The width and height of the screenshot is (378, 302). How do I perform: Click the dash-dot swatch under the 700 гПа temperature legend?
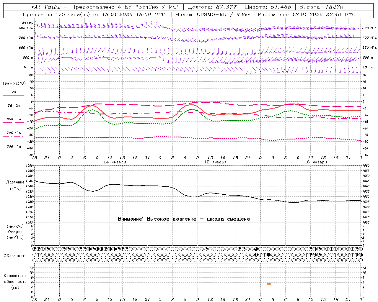(13, 136)
